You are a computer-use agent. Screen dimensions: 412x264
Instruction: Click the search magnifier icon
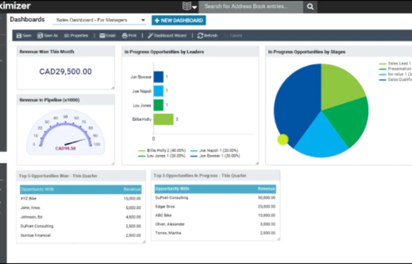pyautogui.click(x=310, y=6)
